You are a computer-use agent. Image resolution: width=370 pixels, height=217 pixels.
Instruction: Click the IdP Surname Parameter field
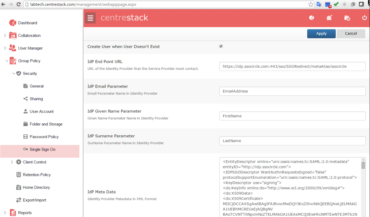coord(292,141)
